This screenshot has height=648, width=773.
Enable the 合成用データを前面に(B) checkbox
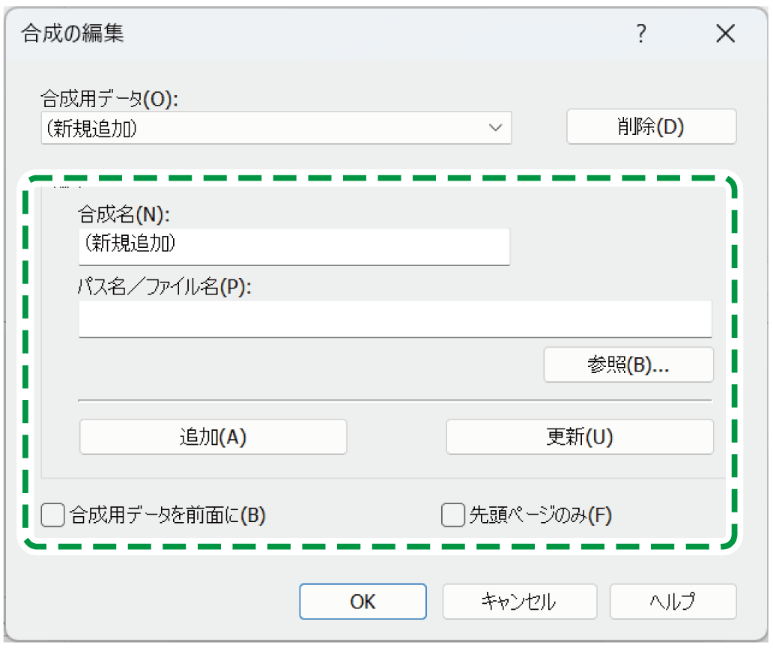click(52, 515)
